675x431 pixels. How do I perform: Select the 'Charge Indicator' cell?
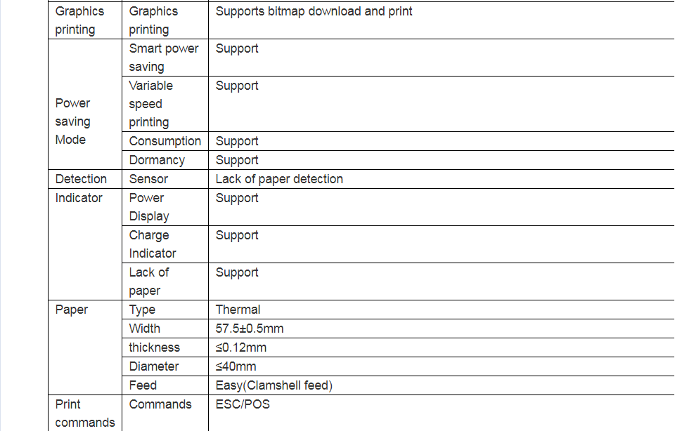tap(152, 244)
